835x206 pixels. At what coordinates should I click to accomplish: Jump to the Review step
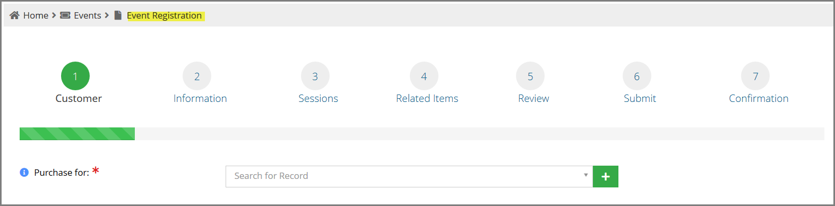(533, 98)
